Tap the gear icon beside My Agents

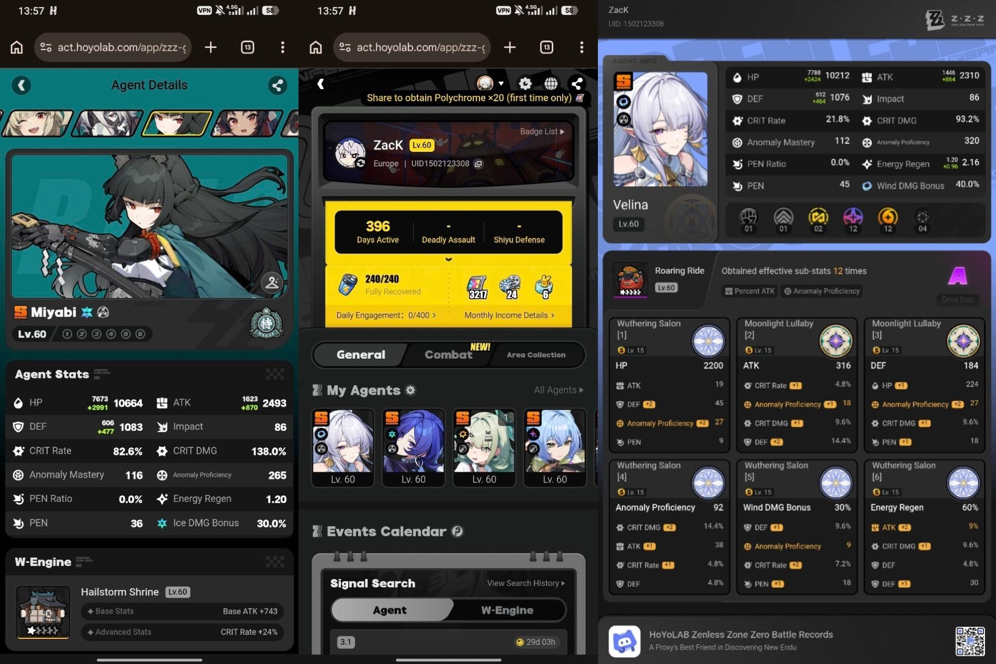coord(411,390)
